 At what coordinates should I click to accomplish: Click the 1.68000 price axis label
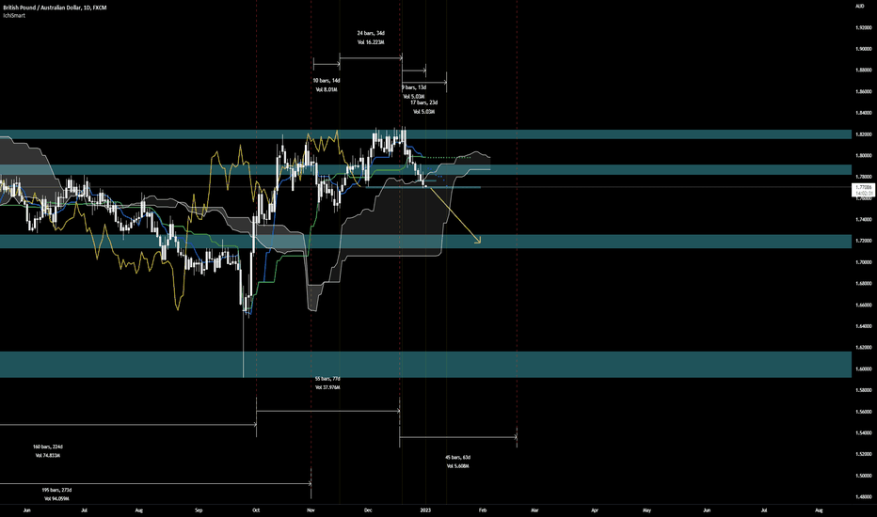tap(863, 283)
